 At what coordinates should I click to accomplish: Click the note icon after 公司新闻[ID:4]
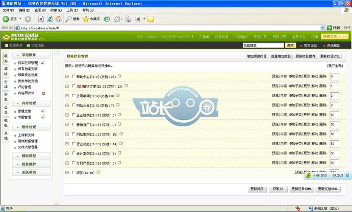(x=118, y=96)
